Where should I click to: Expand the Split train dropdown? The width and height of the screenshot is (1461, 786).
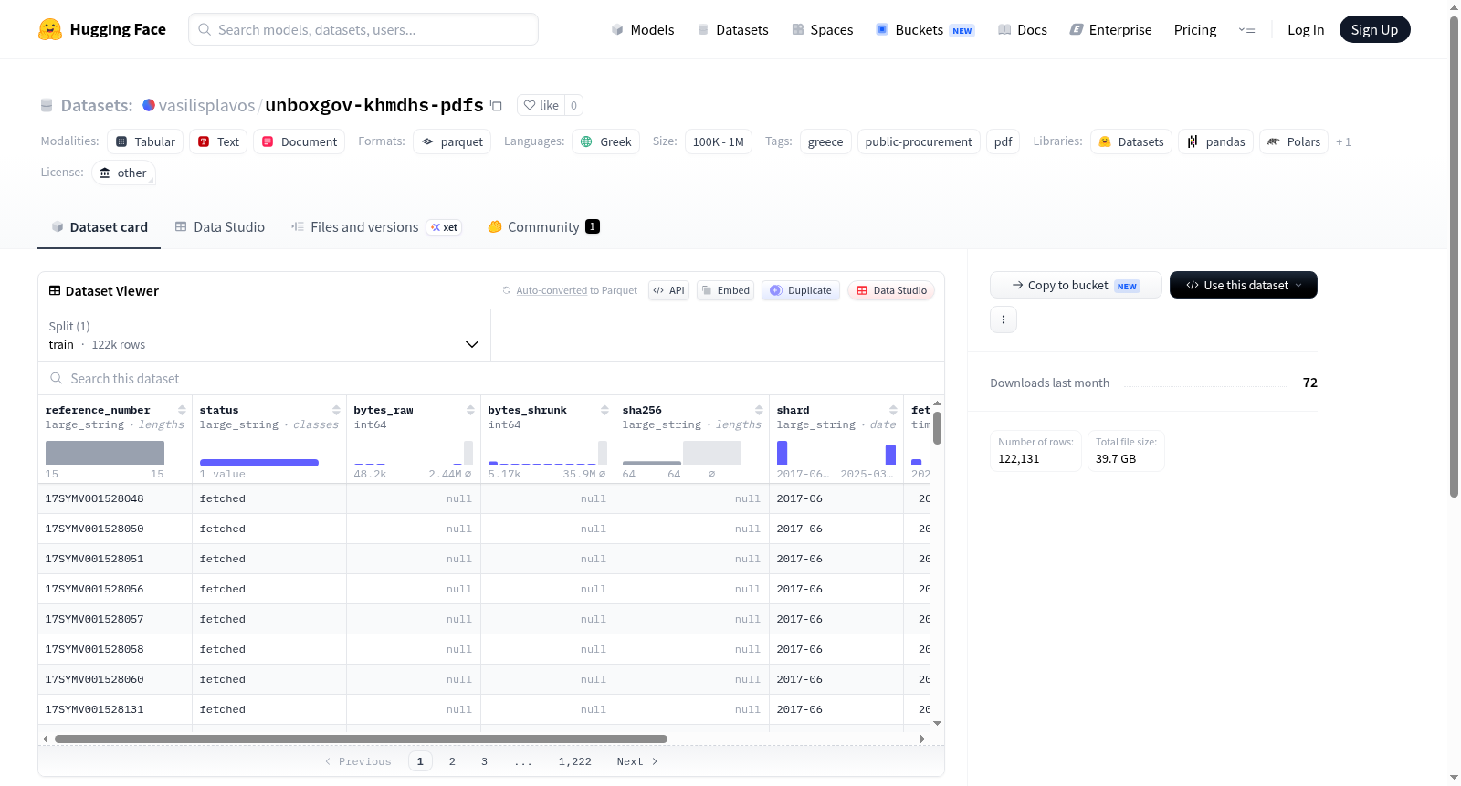pos(264,335)
